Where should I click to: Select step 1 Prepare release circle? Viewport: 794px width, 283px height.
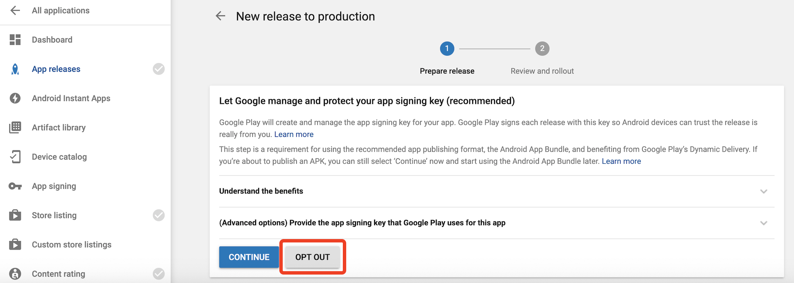click(447, 49)
